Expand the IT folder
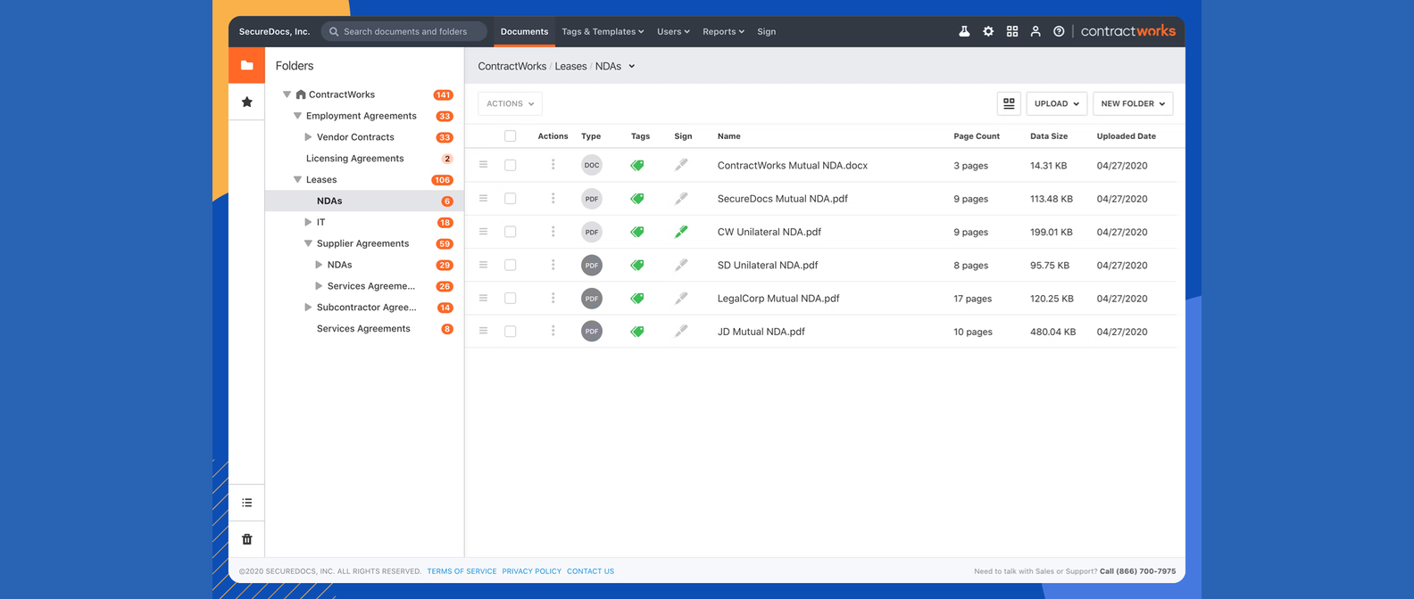1414x599 pixels. 308,222
